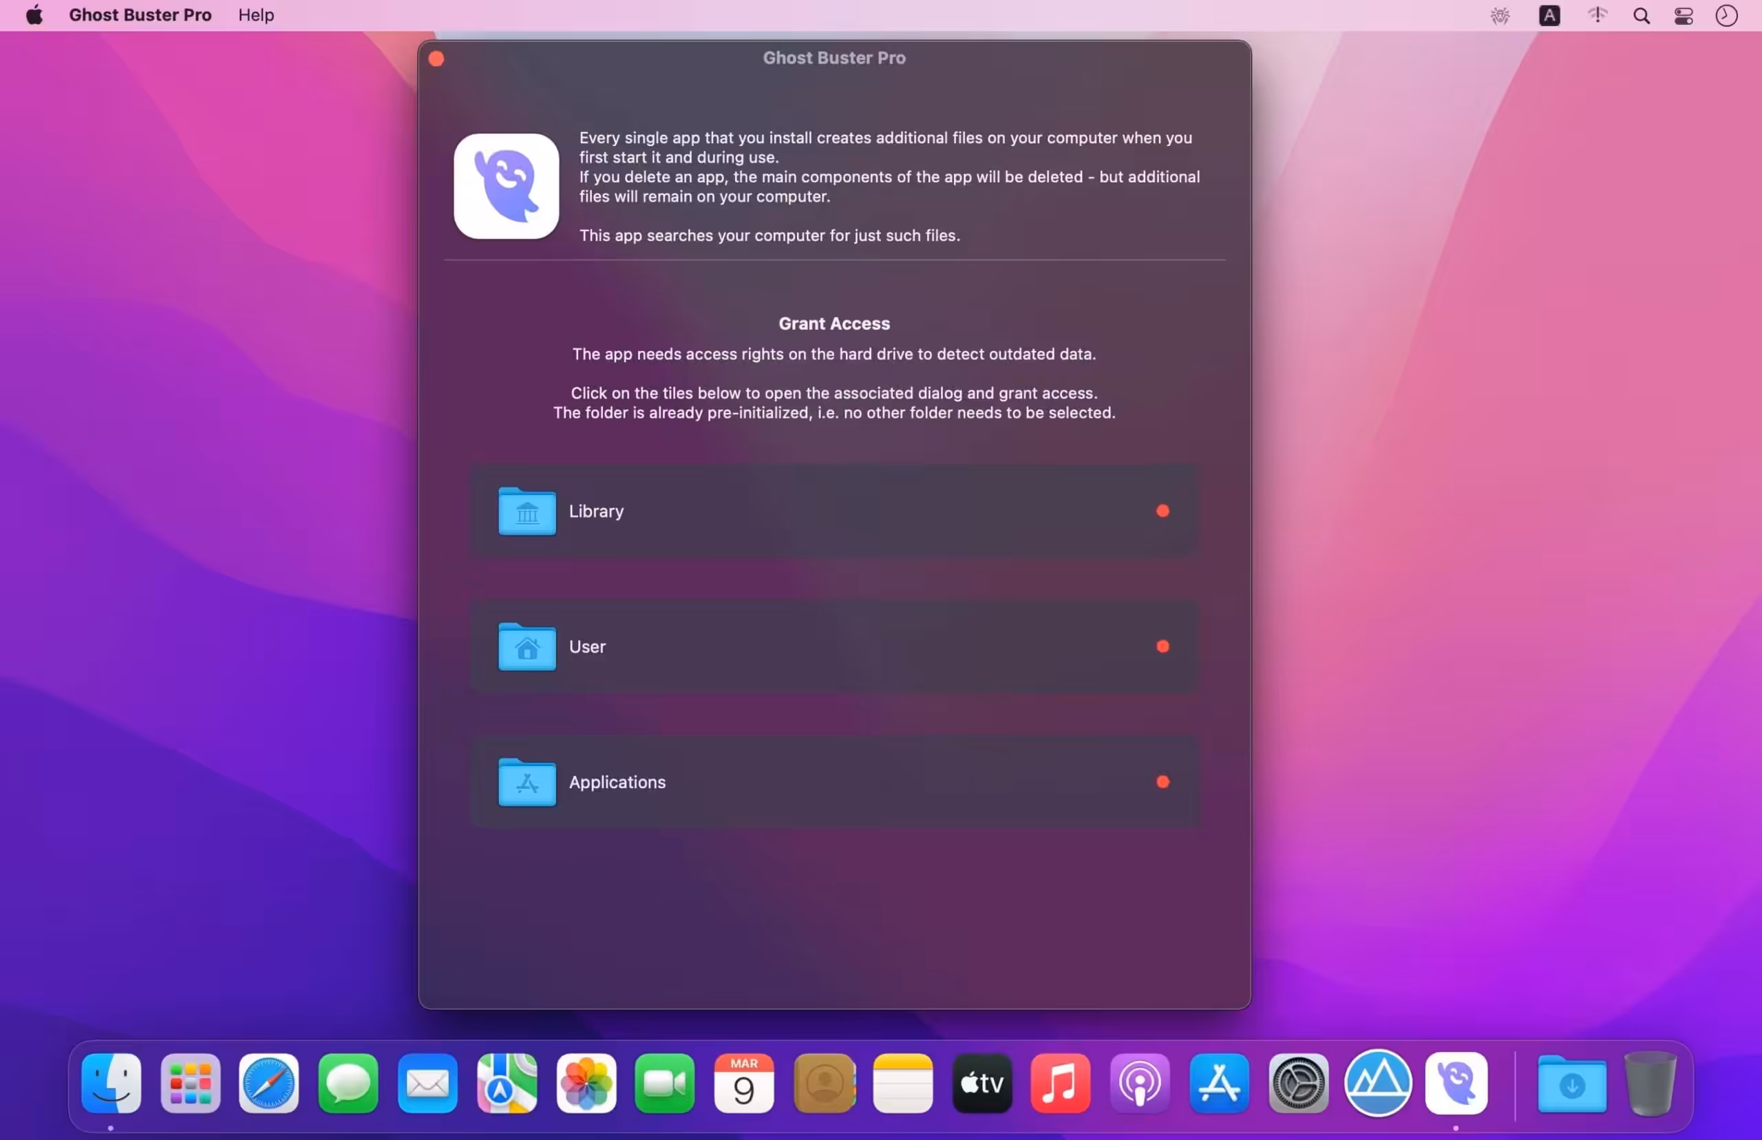Click the bug icon in menu bar
This screenshot has height=1140, width=1762.
(x=1500, y=16)
